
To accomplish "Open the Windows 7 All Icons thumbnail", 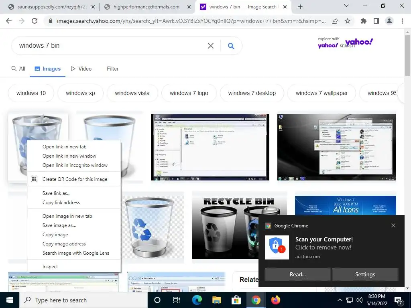I will (346, 205).
